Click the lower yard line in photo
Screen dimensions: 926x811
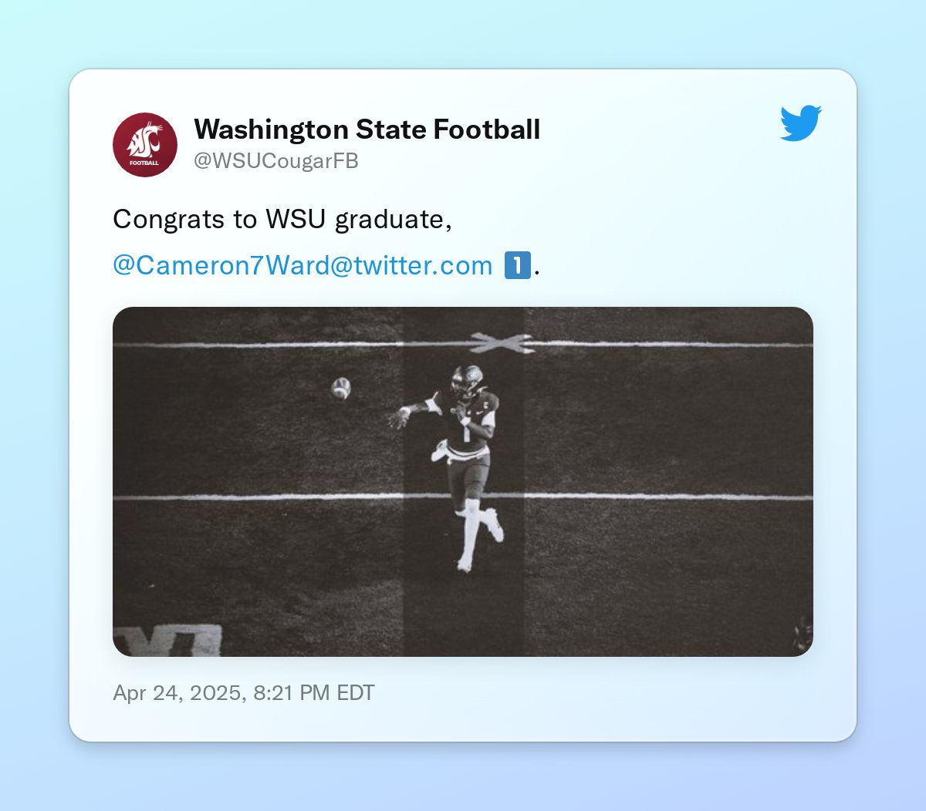(x=463, y=497)
